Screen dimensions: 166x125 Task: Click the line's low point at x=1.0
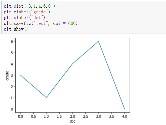(x=46, y=97)
